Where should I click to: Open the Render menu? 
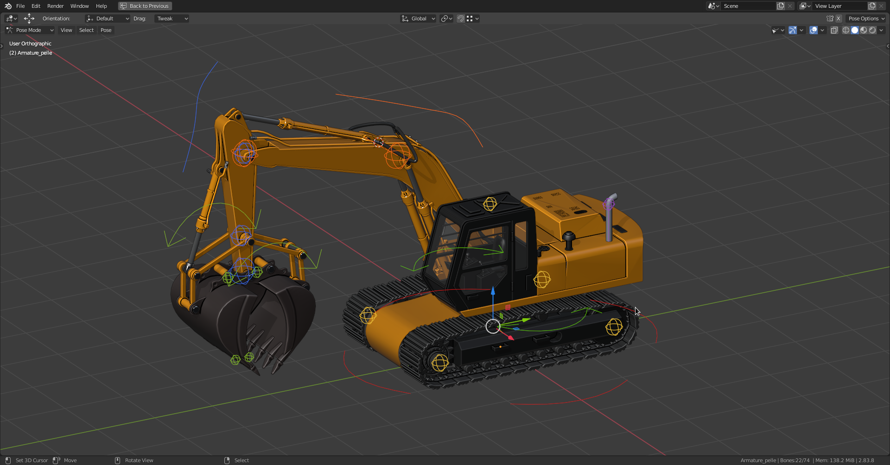point(55,6)
